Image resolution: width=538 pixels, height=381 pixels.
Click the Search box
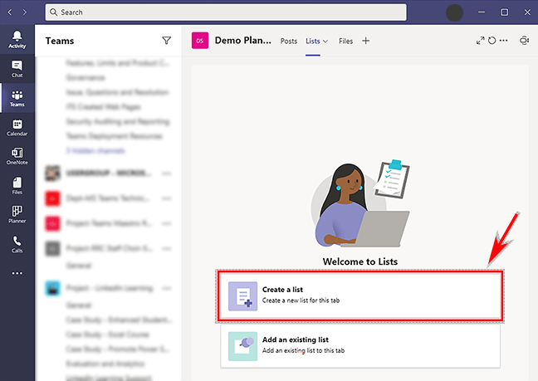tap(224, 12)
